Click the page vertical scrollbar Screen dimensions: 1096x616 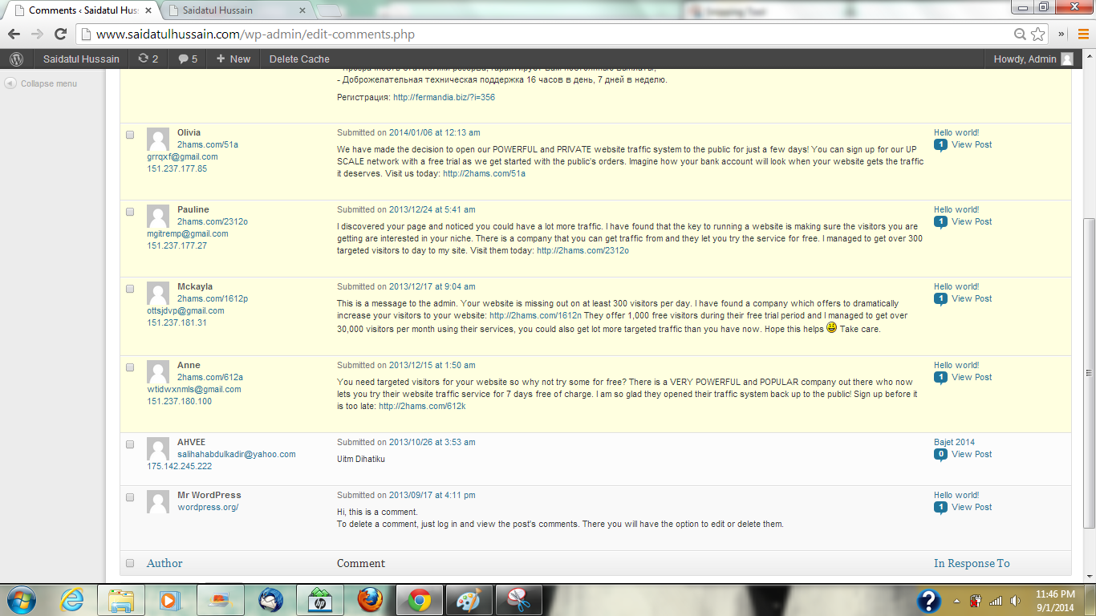click(x=1089, y=372)
